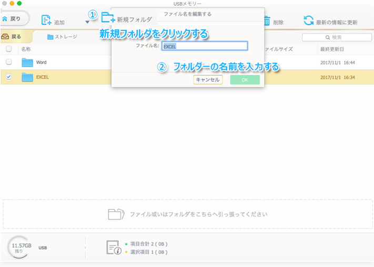The image size is (374, 267).
Task: Sort by 最終更新日 column header
Action: point(332,49)
